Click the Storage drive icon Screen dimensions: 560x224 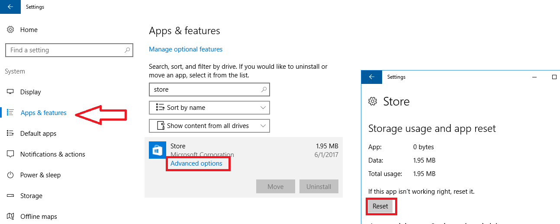pyautogui.click(x=10, y=195)
